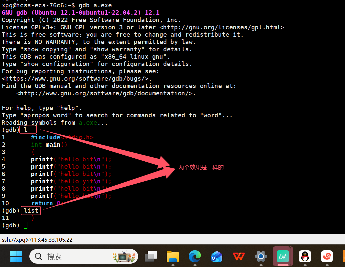The image size is (345, 267).
Task: Open Windows Settings gear icon
Action: pos(261,256)
